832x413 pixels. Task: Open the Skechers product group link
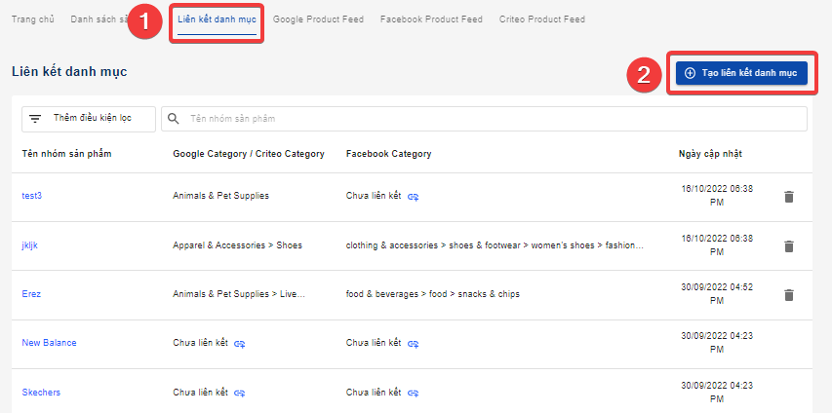click(41, 393)
